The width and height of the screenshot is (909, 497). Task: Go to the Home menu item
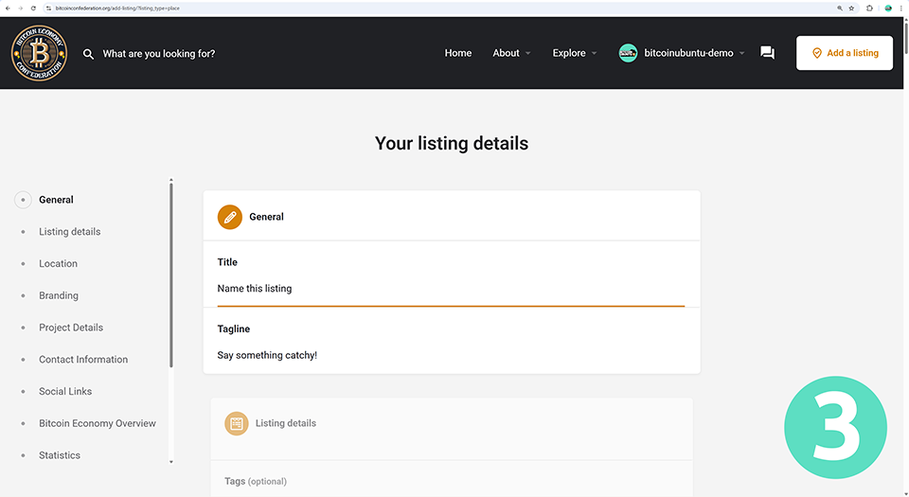point(458,53)
